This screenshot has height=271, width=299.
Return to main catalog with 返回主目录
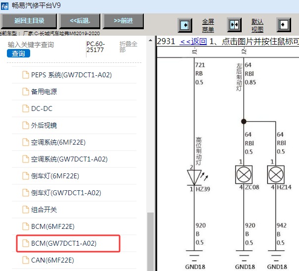pyautogui.click(x=29, y=21)
